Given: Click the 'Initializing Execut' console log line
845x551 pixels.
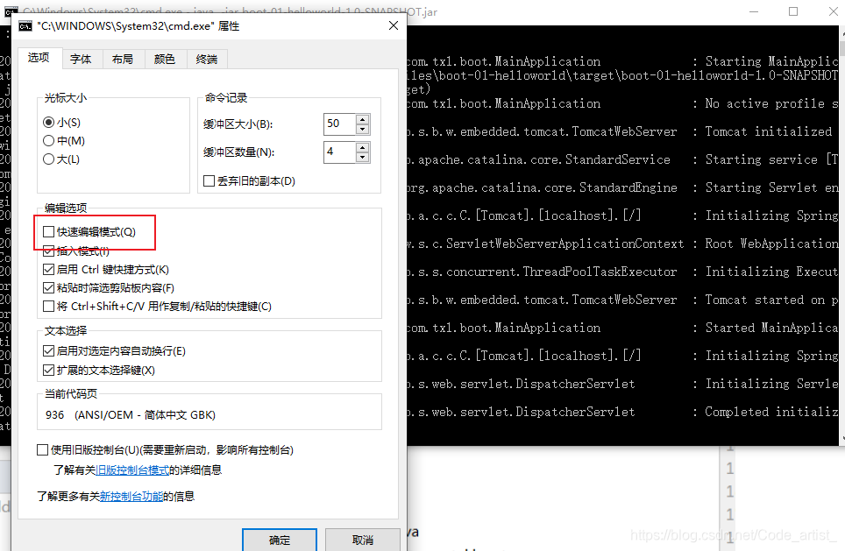Looking at the screenshot, I should (771, 272).
